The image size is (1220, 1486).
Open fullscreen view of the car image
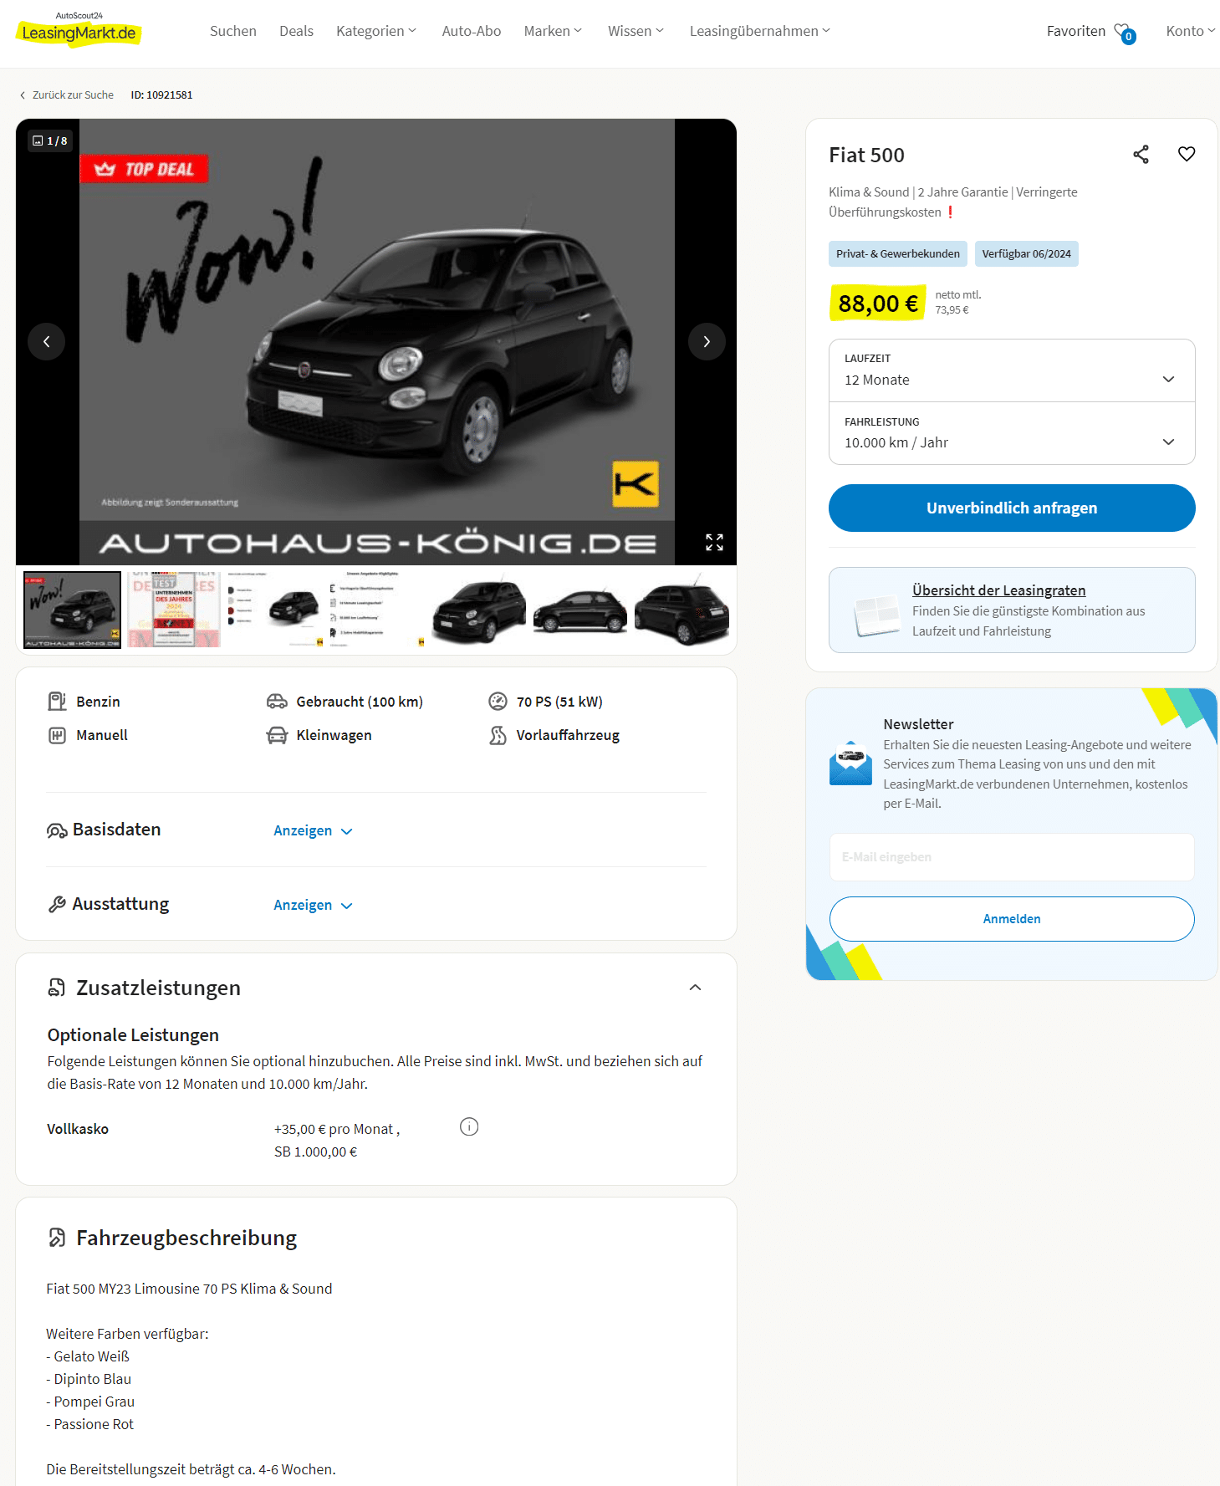coord(714,543)
